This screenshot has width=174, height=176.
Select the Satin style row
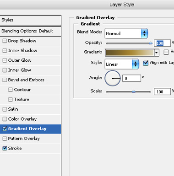click(x=30, y=109)
